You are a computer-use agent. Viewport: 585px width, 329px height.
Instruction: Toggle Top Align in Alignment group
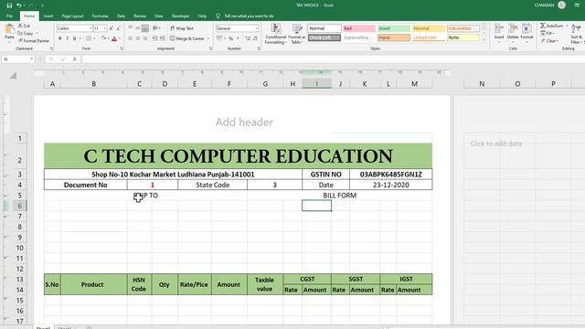coord(131,28)
